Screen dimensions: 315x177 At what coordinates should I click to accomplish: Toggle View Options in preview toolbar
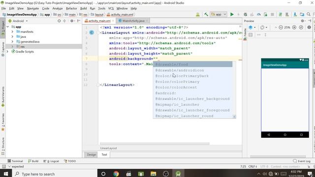pyautogui.click(x=251, y=35)
